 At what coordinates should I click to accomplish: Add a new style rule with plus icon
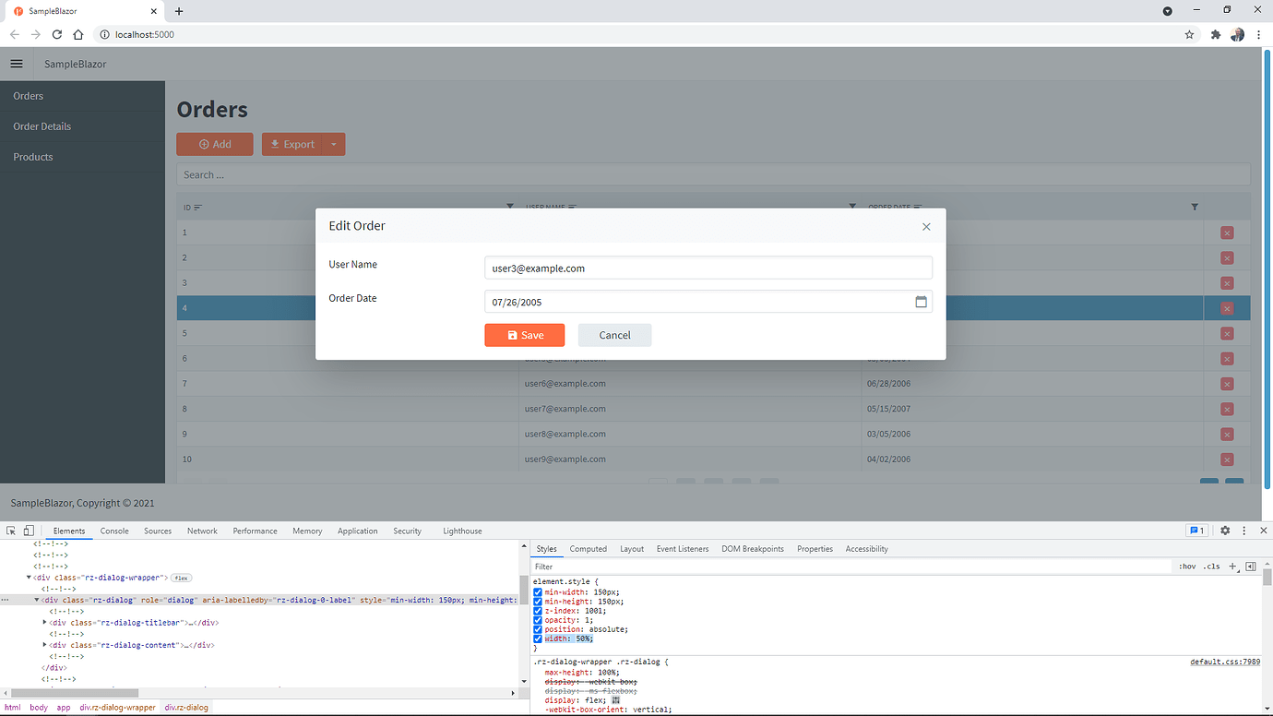point(1232,567)
